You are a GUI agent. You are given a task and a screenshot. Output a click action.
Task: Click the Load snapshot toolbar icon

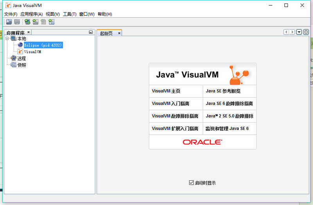pyautogui.click(x=9, y=22)
